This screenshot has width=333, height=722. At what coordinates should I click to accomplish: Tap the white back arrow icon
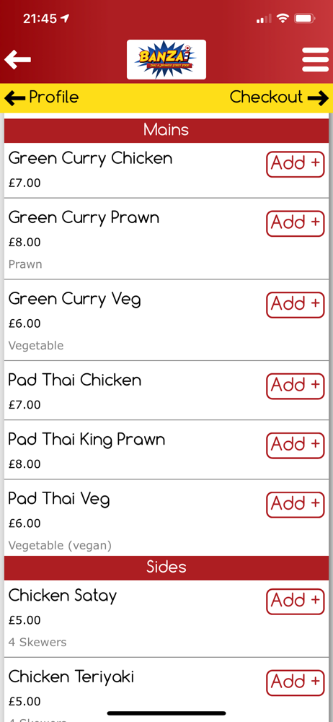[17, 60]
